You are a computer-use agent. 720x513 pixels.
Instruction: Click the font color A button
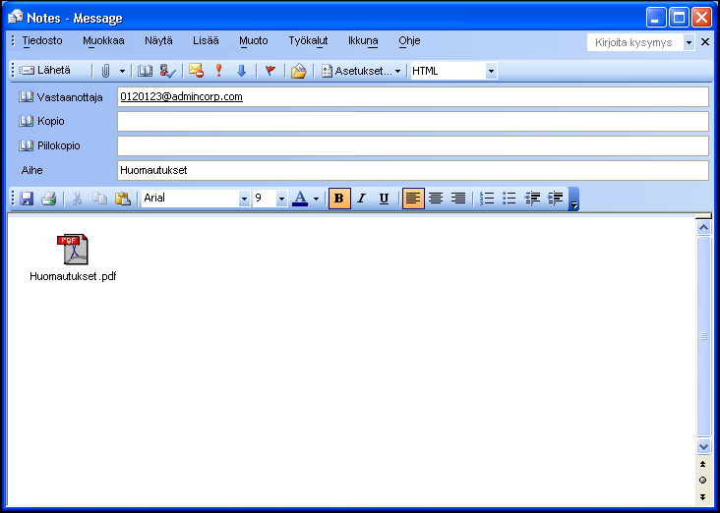click(x=300, y=199)
